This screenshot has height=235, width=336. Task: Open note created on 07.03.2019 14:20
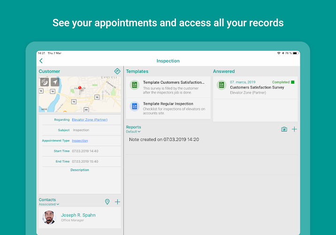pos(212,145)
